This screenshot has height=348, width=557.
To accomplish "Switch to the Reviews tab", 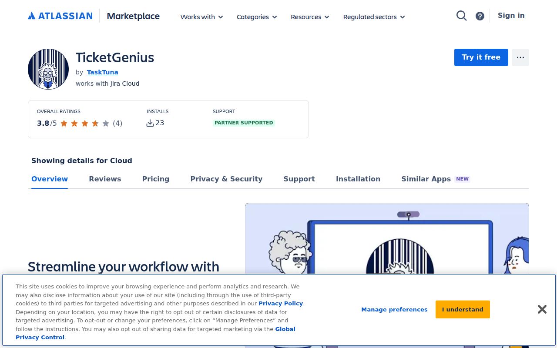I will [x=105, y=179].
